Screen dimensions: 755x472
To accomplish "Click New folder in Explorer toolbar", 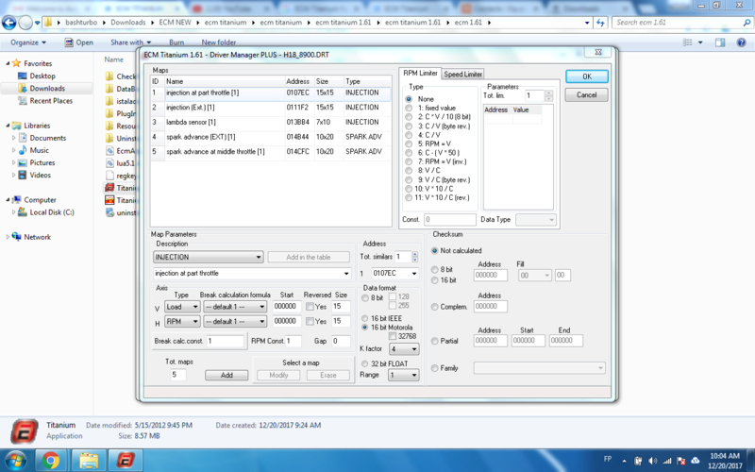I will pos(218,42).
